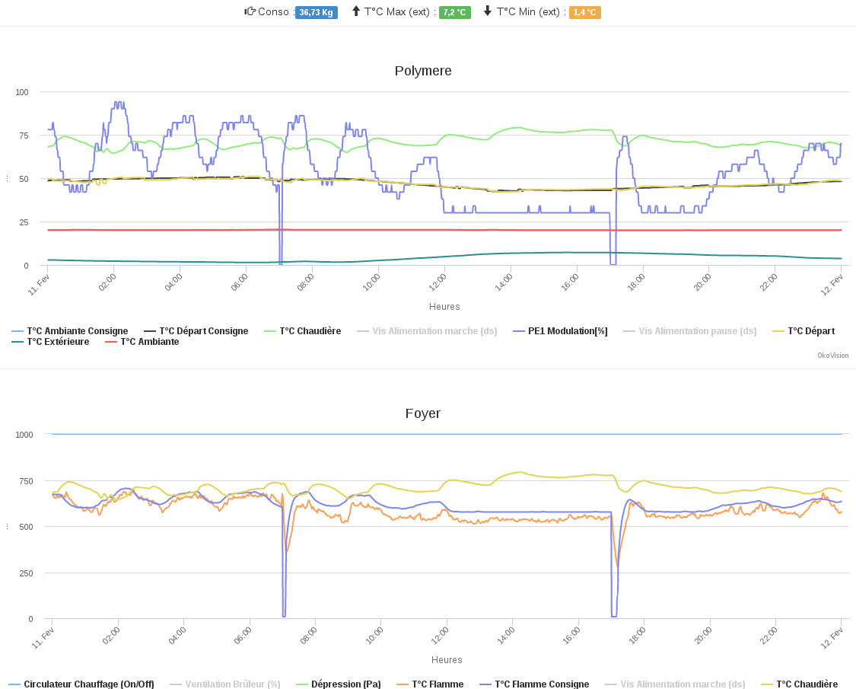Viewport: 856px width, 689px height.
Task: Click the 22:00 label on Polymere x-axis
Action: (x=768, y=282)
